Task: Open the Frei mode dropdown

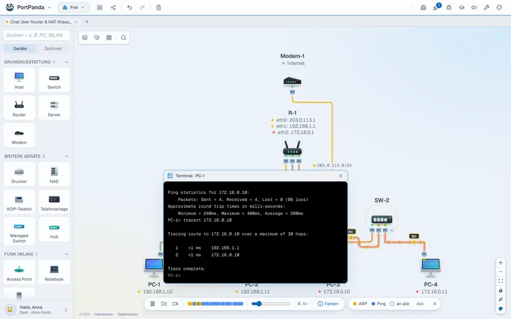Action: point(73,8)
